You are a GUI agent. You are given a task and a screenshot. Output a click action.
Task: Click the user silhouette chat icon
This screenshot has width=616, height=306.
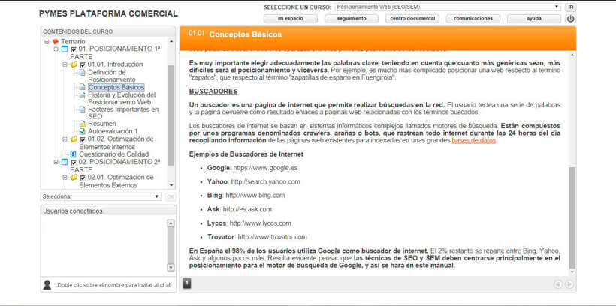(x=47, y=285)
